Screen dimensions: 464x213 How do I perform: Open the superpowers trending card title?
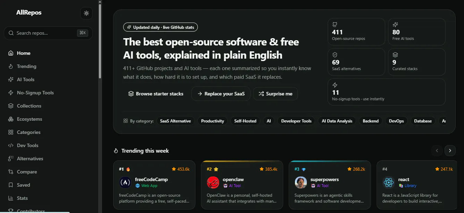click(x=324, y=179)
